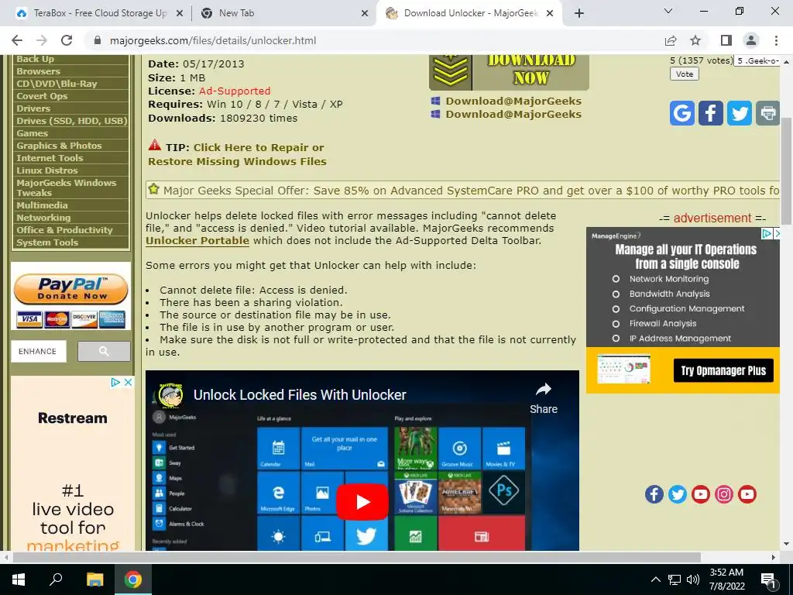Close the Restream ad with X
Viewport: 793px width, 595px height.
[129, 382]
